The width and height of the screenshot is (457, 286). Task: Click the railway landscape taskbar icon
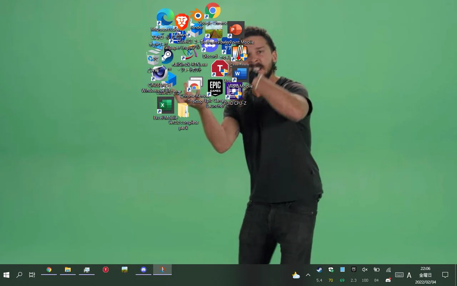tap(125, 270)
